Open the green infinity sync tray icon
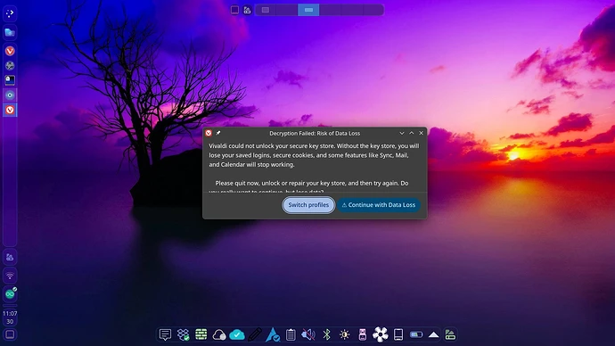This screenshot has height=346, width=615. tap(10, 293)
